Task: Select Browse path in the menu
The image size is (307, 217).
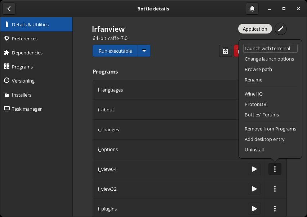Action: [x=270, y=69]
